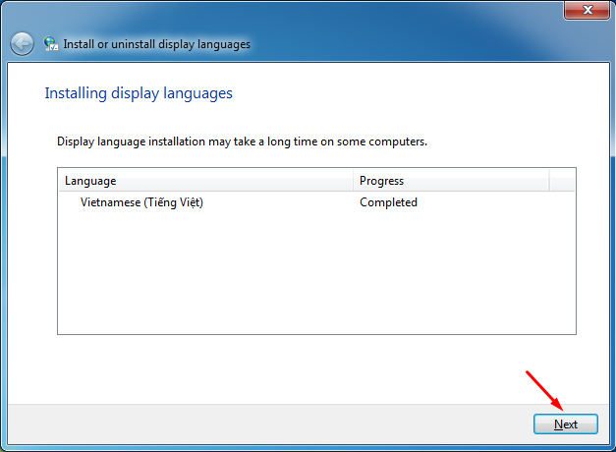Screen dimensions: 616x452
Task: Click the Back arrow button
Action: click(x=22, y=44)
